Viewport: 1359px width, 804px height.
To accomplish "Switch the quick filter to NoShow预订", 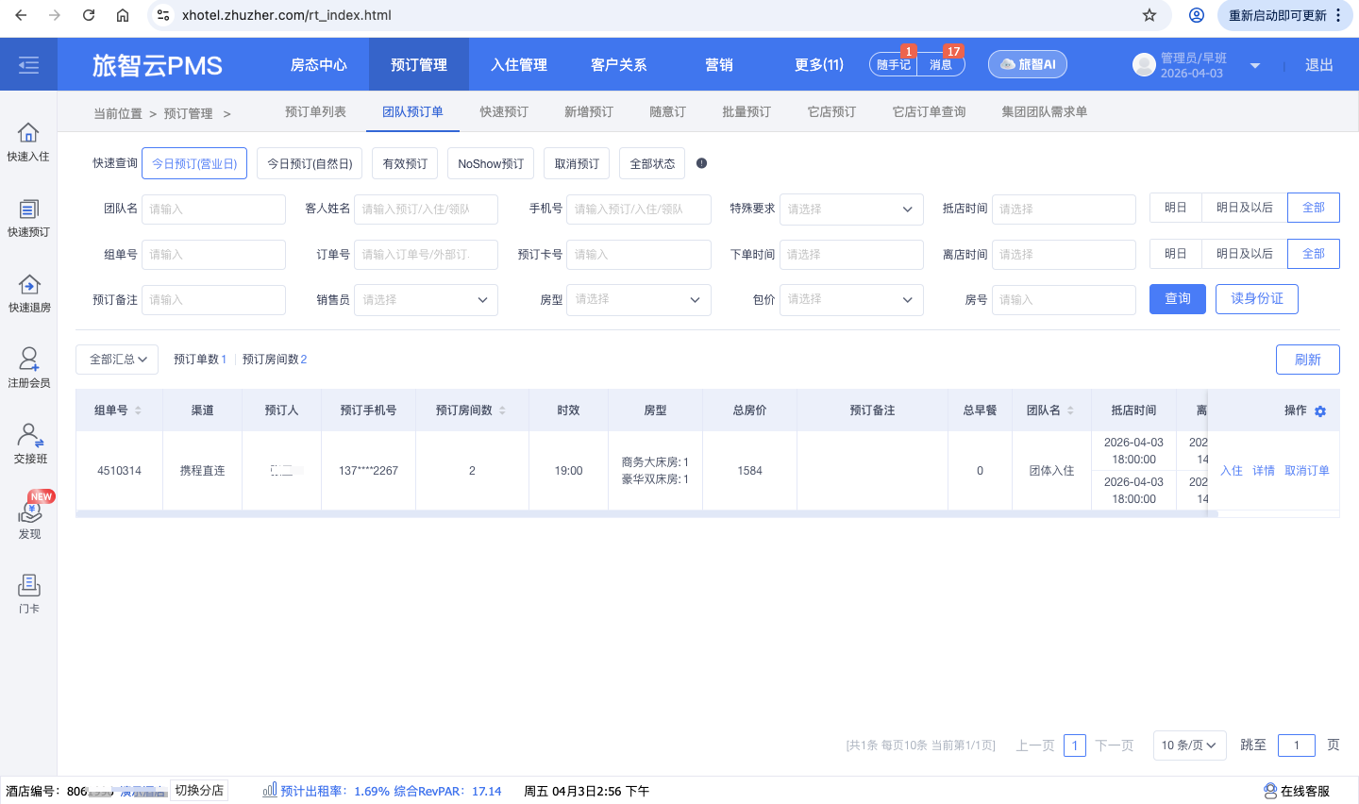I will click(x=491, y=163).
